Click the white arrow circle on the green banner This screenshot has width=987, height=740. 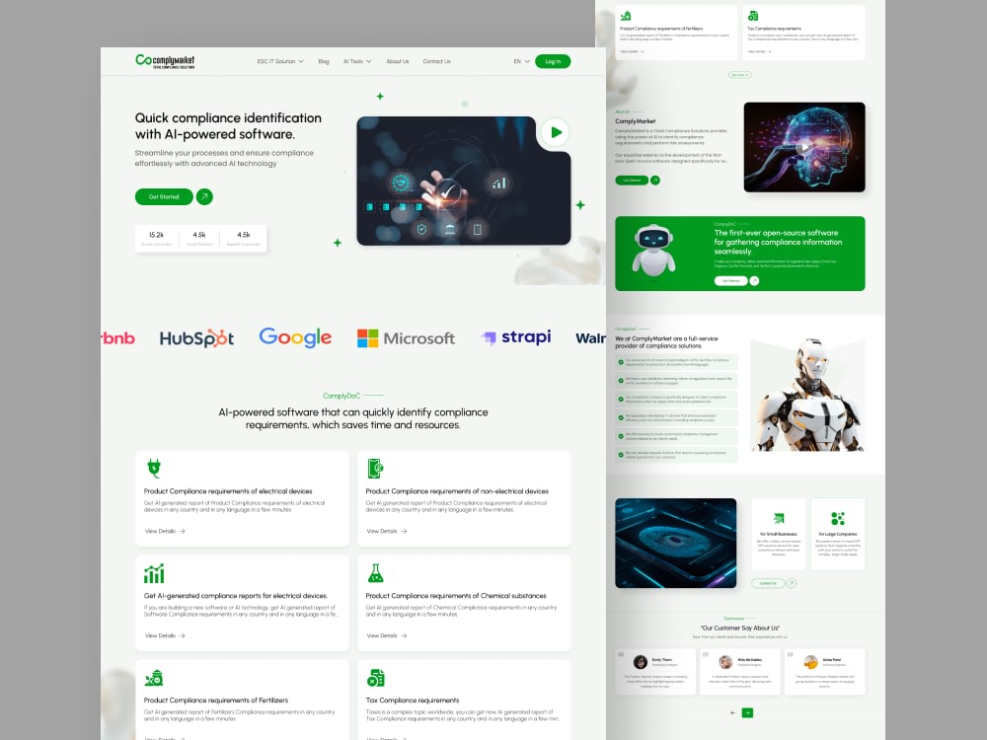(754, 281)
